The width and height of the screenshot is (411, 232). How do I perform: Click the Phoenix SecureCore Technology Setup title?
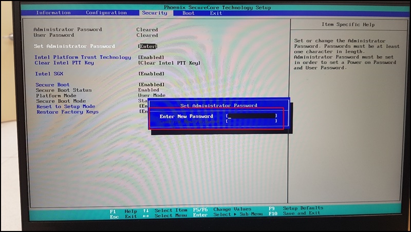217,7
